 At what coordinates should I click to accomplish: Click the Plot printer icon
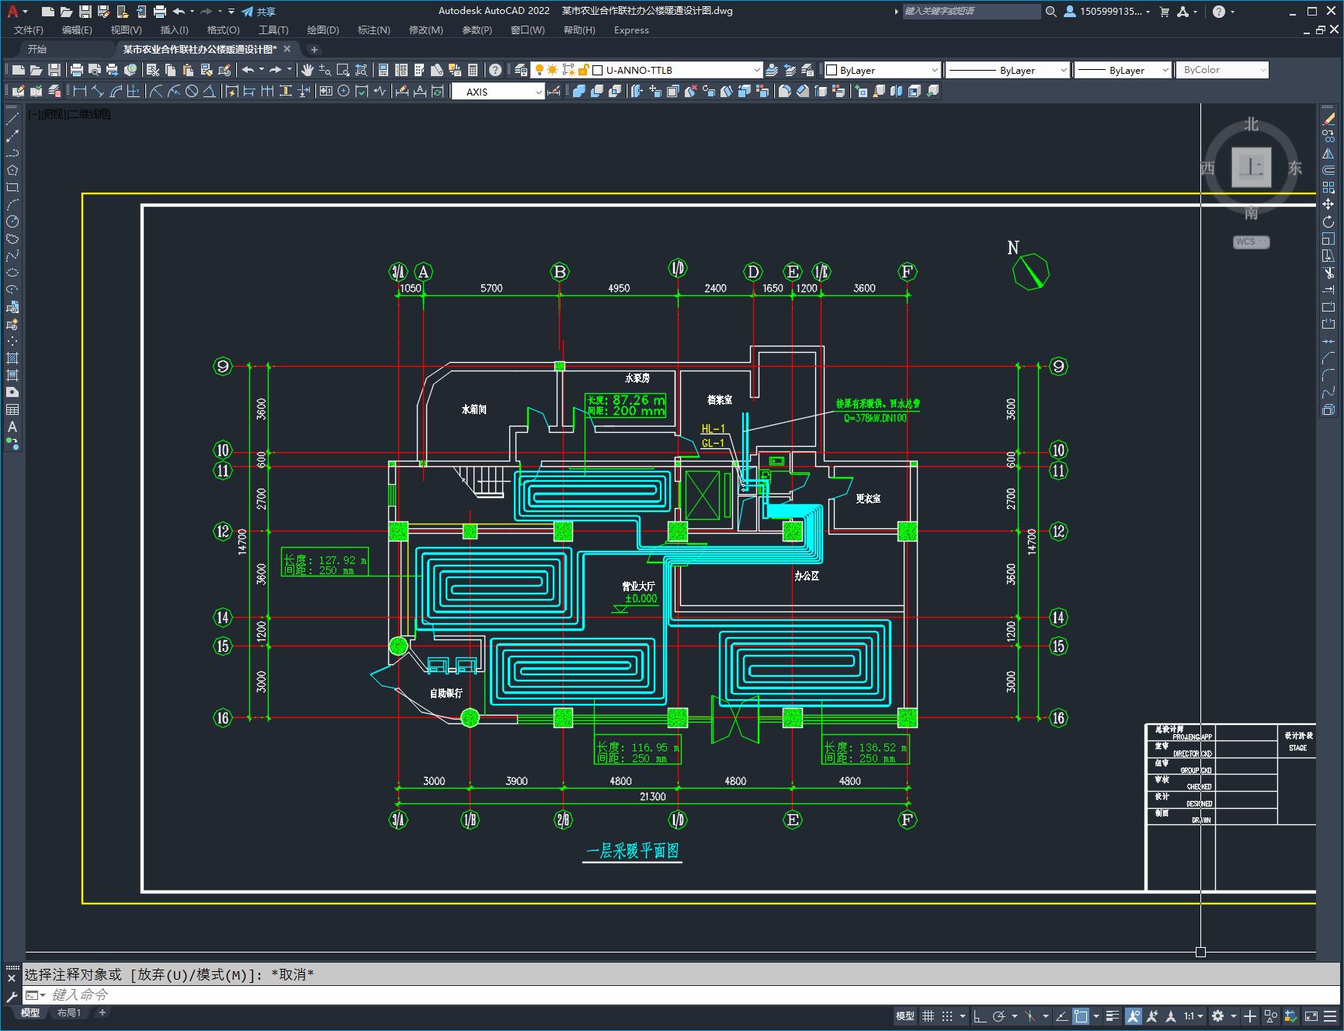(x=76, y=70)
